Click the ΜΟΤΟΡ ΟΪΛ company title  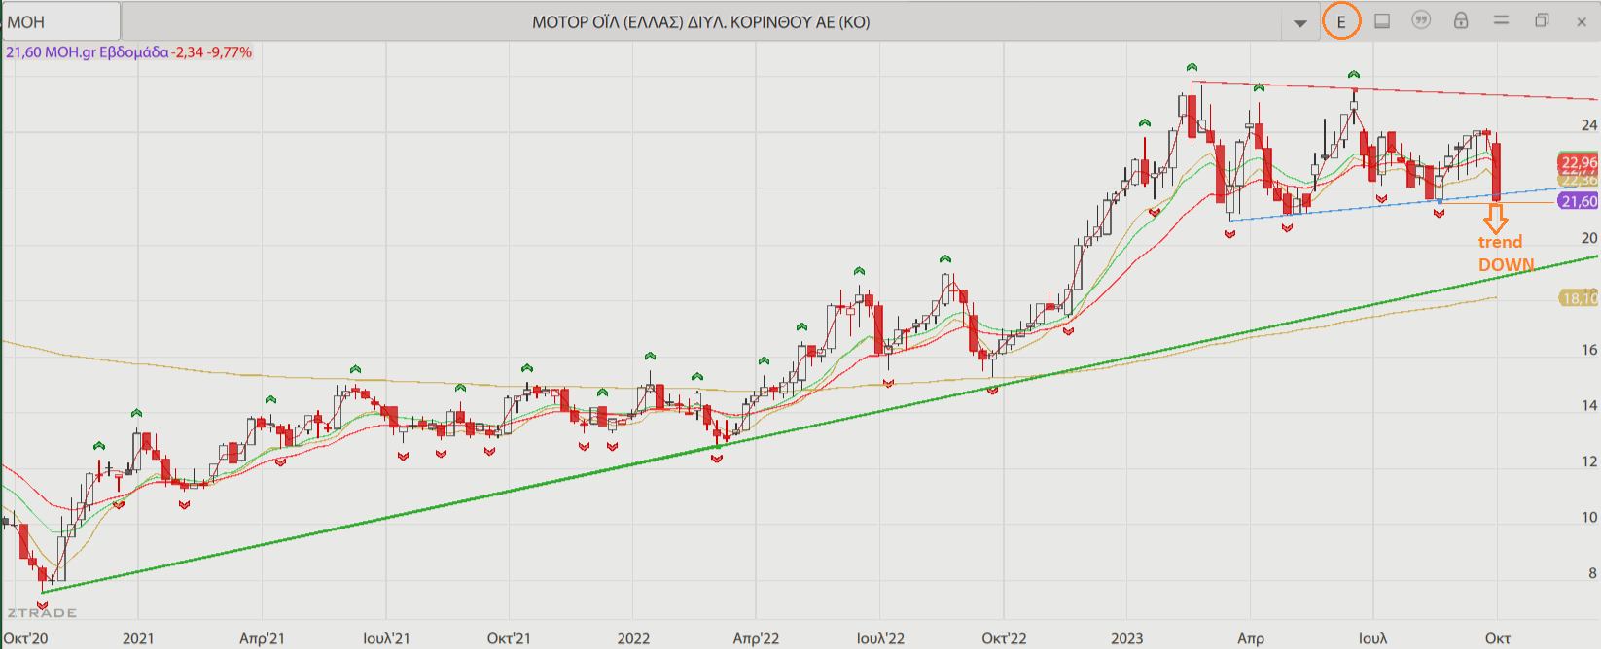(x=701, y=21)
